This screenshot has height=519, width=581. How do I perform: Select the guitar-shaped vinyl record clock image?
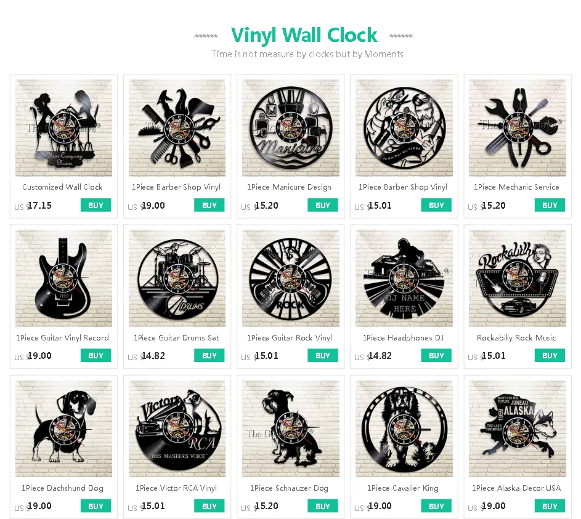[63, 278]
